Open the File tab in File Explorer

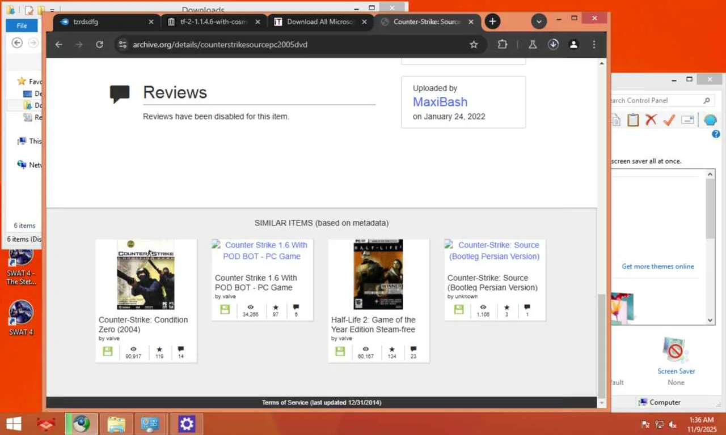[x=22, y=25]
